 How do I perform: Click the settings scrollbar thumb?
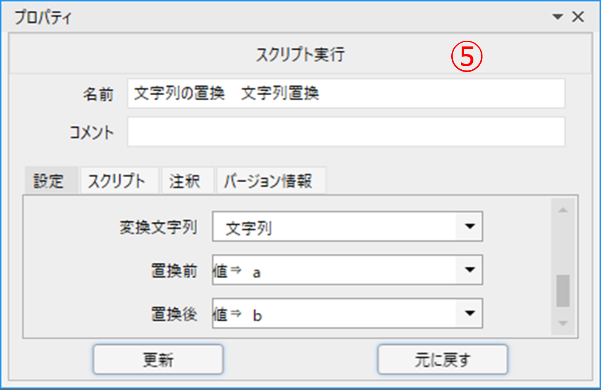pos(563,291)
